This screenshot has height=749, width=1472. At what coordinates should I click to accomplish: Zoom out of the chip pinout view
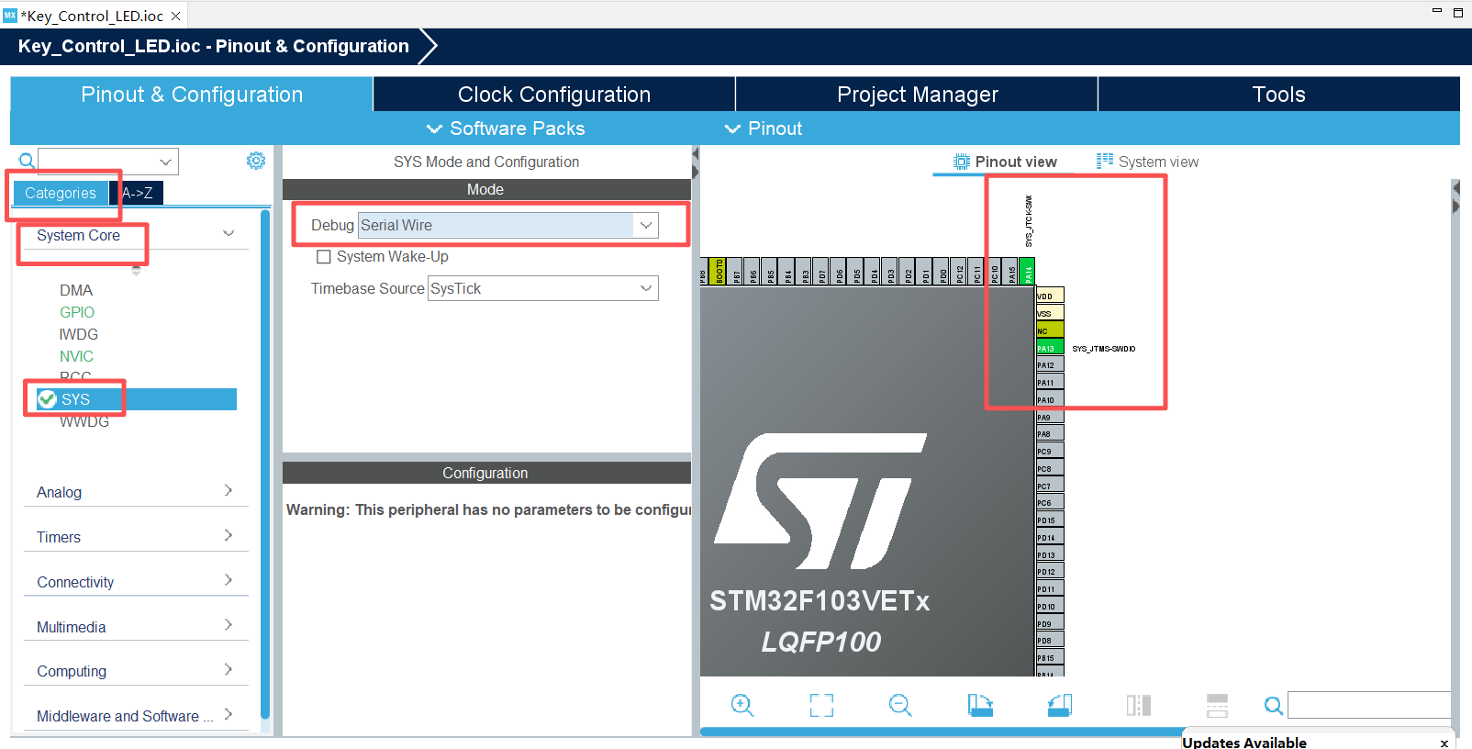(900, 705)
